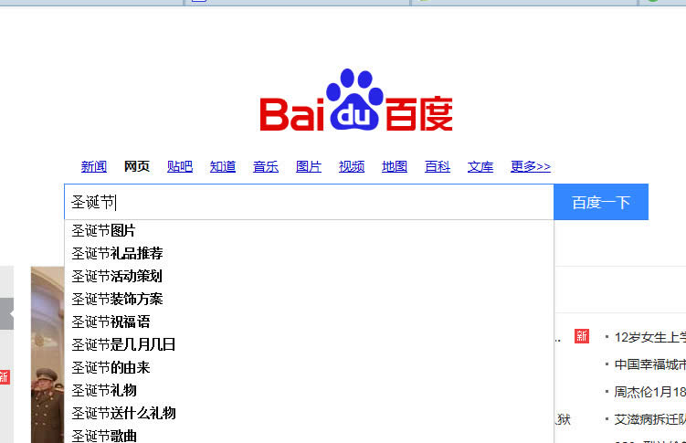Pick suggestion 圣诞节活动策划
This screenshot has width=686, height=443.
point(117,276)
